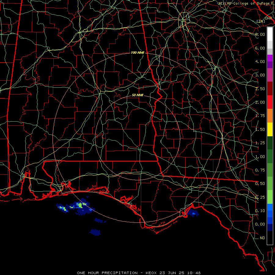275x275 pixels.
Task: Click the 8.00 scale label
Action: coord(260,34)
